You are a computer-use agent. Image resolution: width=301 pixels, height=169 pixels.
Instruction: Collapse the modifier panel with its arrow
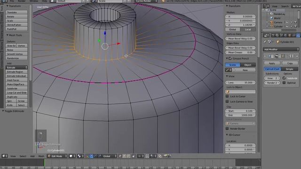[x=265, y=56]
